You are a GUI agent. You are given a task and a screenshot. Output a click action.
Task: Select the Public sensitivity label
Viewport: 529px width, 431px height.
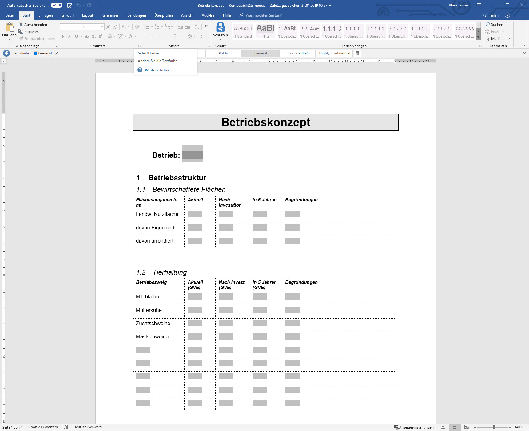point(224,53)
